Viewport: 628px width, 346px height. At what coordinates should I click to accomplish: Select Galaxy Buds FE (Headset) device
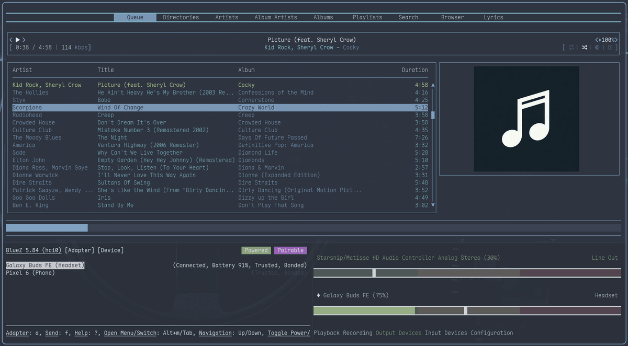point(45,266)
